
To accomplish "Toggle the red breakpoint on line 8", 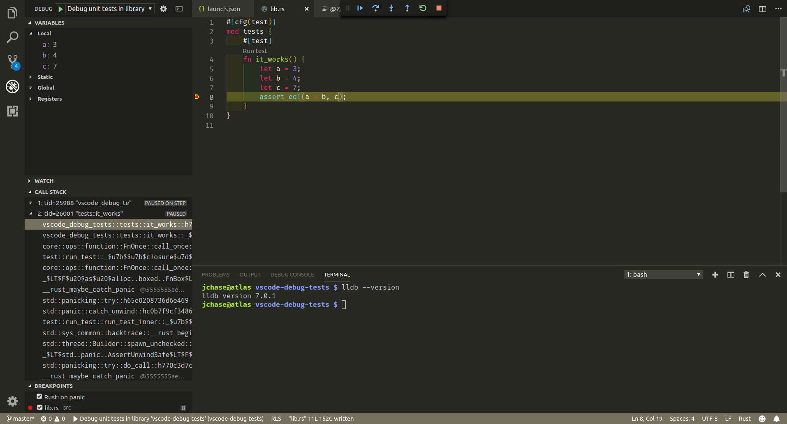I will (197, 97).
